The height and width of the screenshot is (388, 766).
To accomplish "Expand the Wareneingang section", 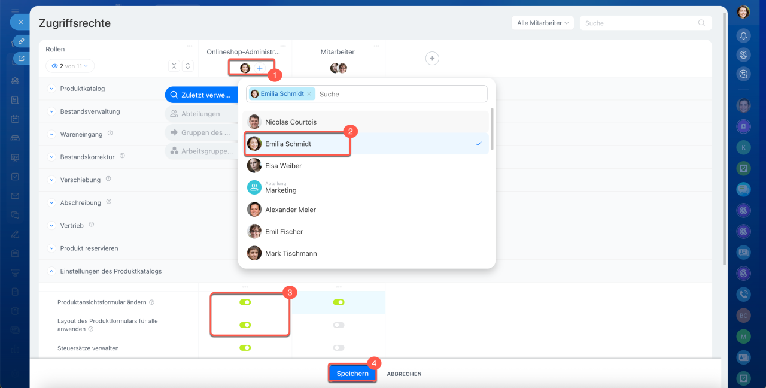I will click(51, 134).
